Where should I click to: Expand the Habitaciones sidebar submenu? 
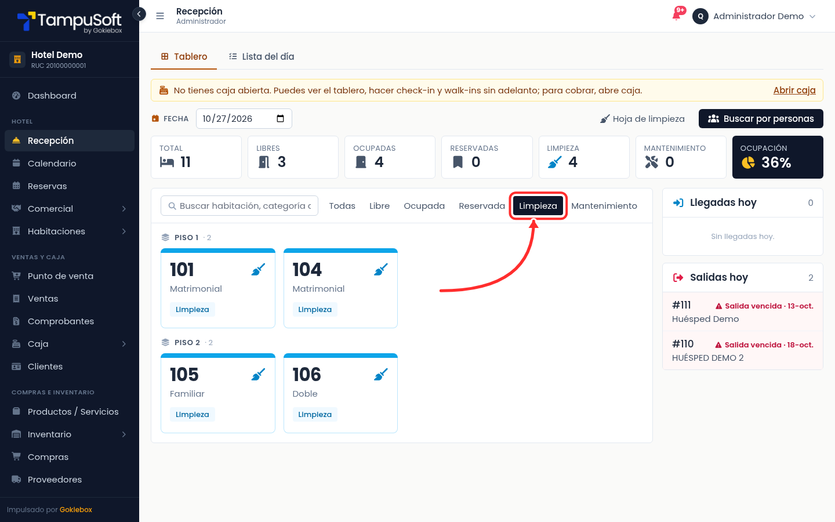pos(70,231)
